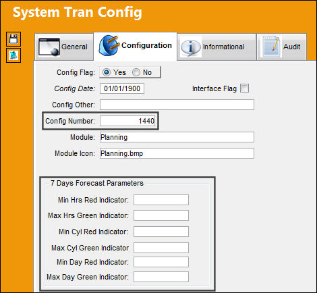Viewport: 317px width, 293px height.
Task: Click the Config Number field showing 1440
Action: coord(127,121)
